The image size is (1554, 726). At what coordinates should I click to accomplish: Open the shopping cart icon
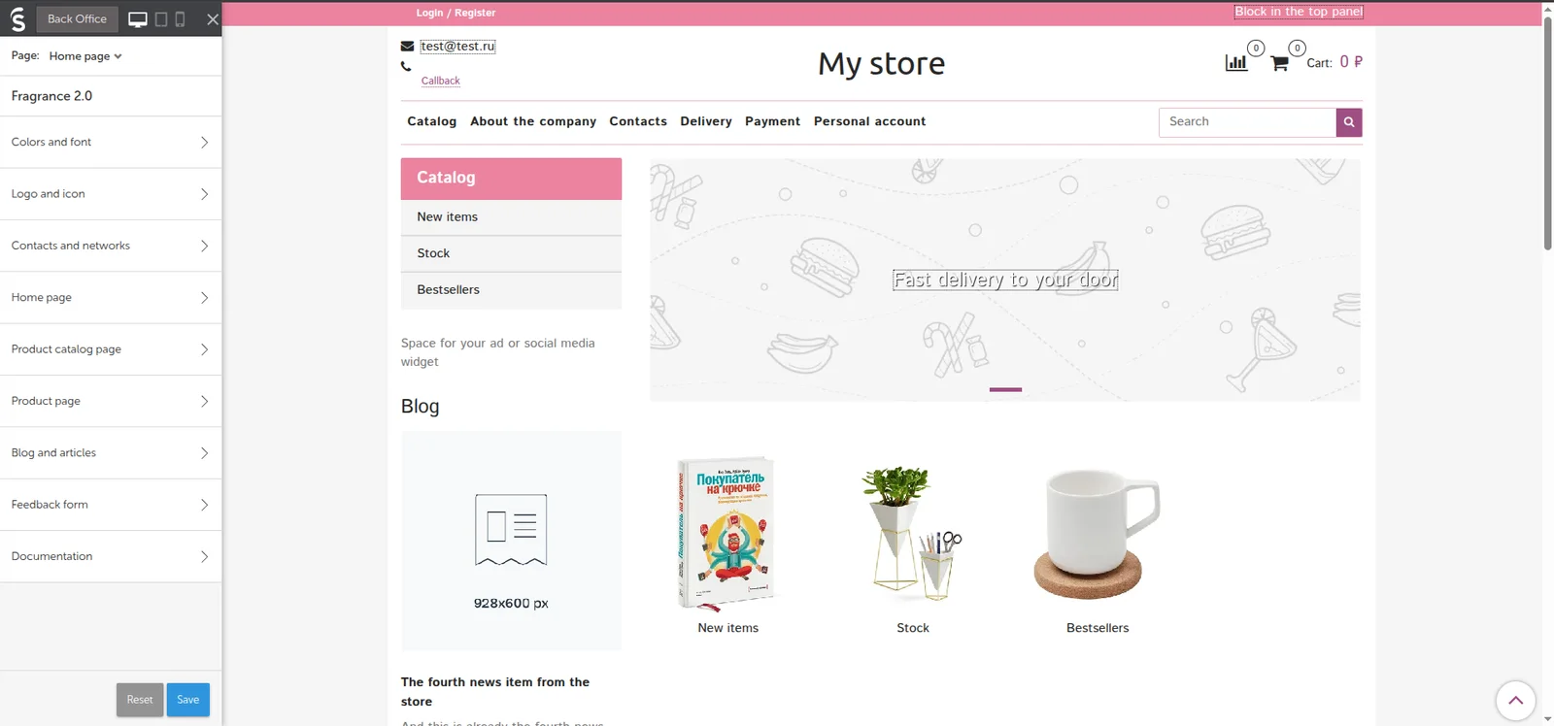(x=1279, y=63)
